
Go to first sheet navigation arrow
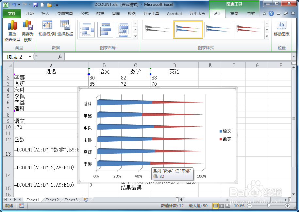point(6,199)
